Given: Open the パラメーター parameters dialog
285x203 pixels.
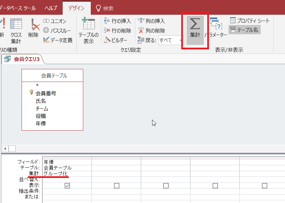Looking at the screenshot, I should click(216, 27).
